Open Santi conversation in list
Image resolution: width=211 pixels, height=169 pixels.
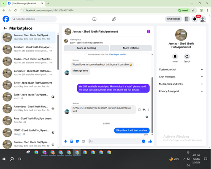[28, 97]
